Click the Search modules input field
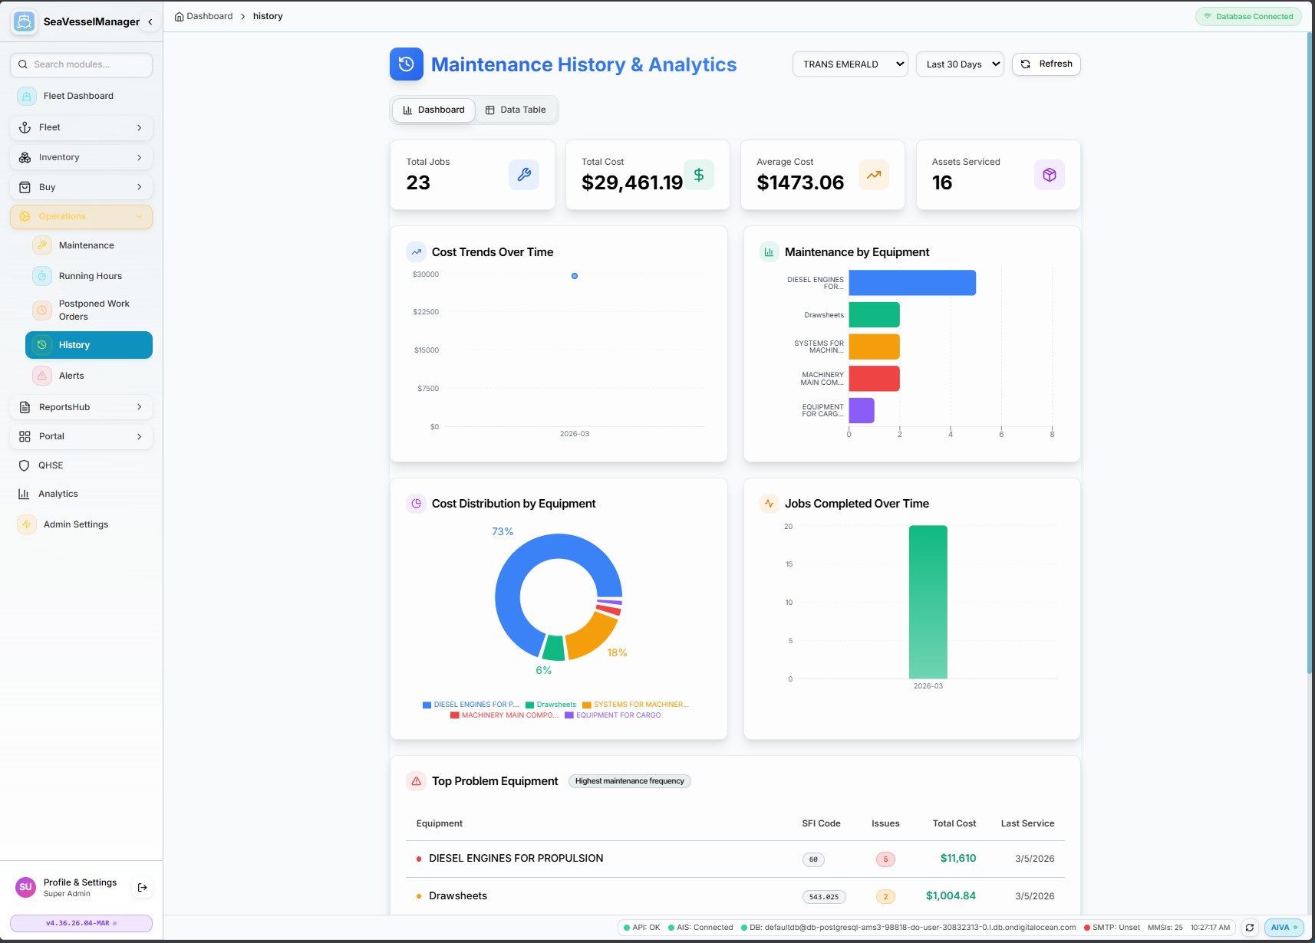The height and width of the screenshot is (943, 1315). 81,64
